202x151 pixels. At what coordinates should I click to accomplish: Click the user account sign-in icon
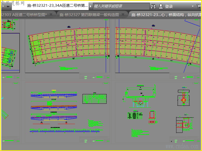[x=161, y=6]
